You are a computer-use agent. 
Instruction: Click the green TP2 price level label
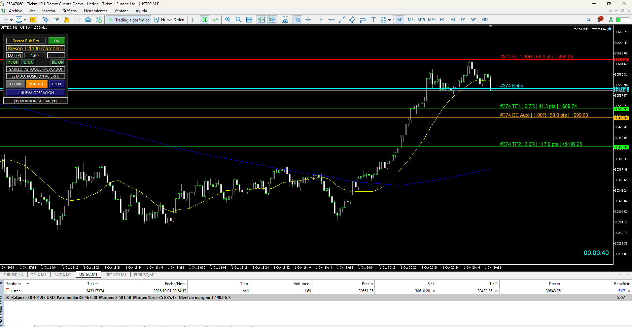(541, 144)
